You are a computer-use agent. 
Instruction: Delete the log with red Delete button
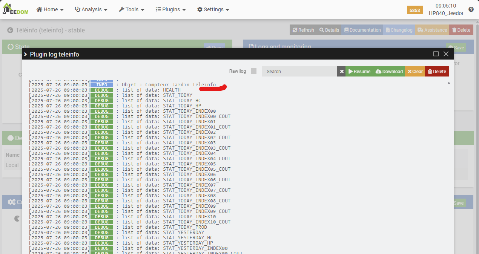point(437,71)
